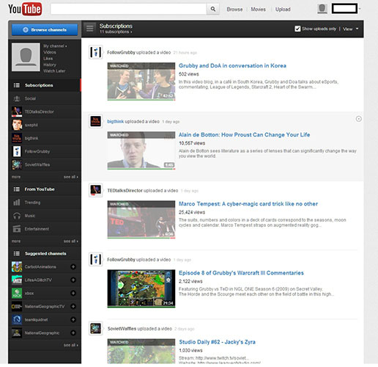The height and width of the screenshot is (367, 378).
Task: Subscribe to teamliquidnet with plus icon
Action: pyautogui.click(x=73, y=319)
